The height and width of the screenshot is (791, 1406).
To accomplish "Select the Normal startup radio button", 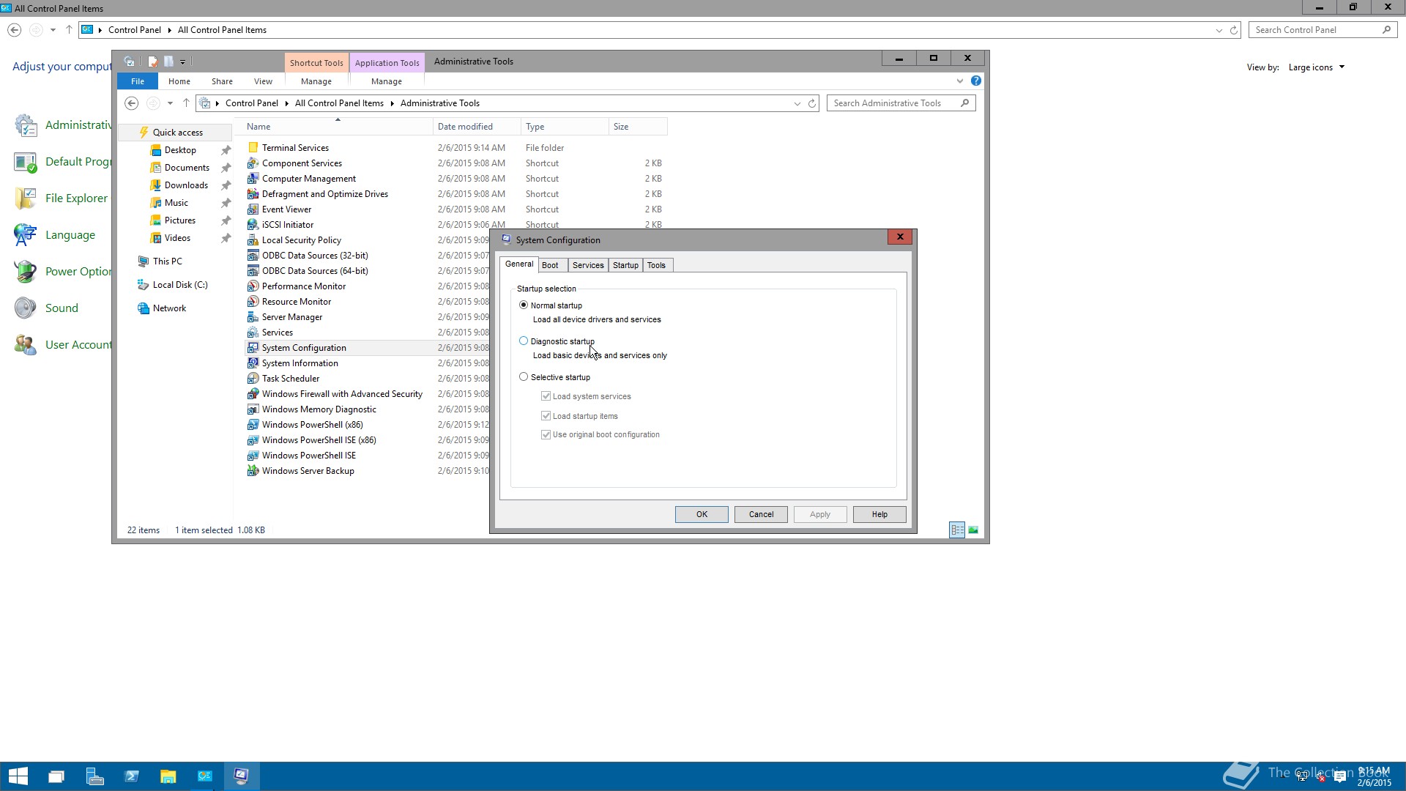I will click(x=524, y=305).
